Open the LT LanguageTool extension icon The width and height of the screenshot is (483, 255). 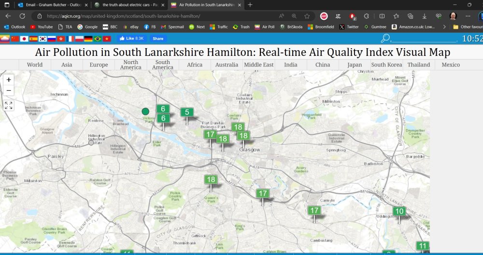pyautogui.click(x=338, y=16)
